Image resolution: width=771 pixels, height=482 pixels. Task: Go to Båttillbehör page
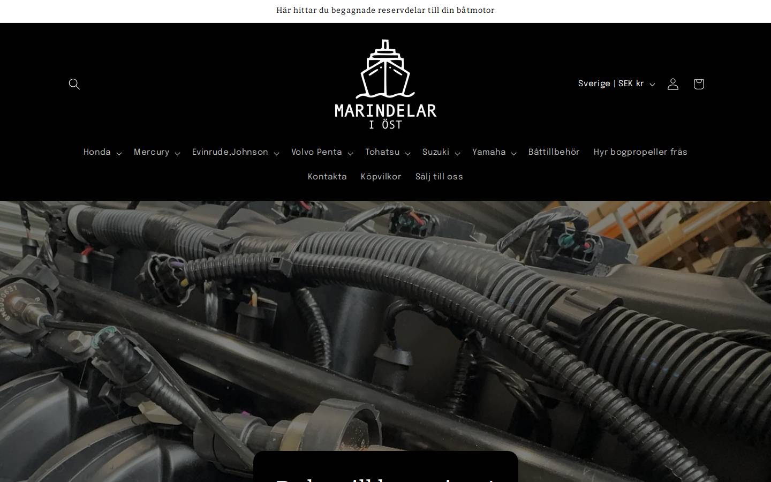coord(554,153)
